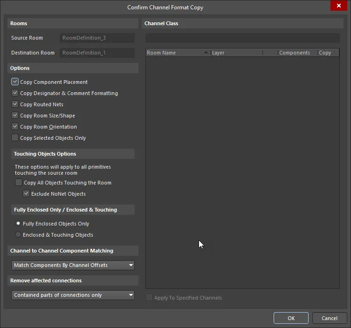Viewport: 351px width, 328px height.
Task: Enable Copy Selected Objects Only
Action: (x=15, y=137)
